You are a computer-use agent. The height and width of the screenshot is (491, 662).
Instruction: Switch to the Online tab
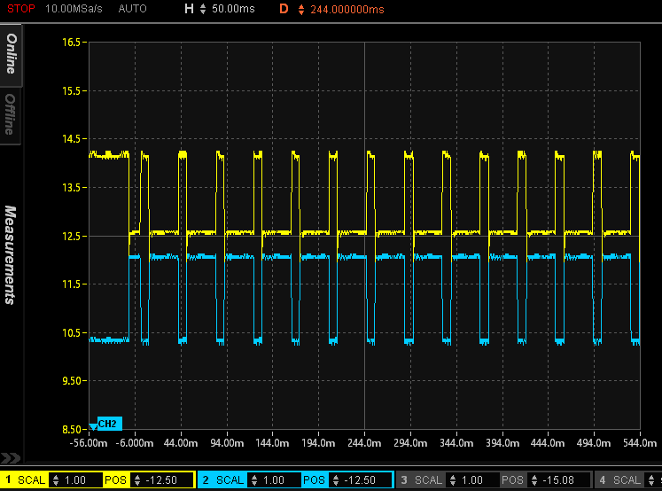(x=12, y=53)
